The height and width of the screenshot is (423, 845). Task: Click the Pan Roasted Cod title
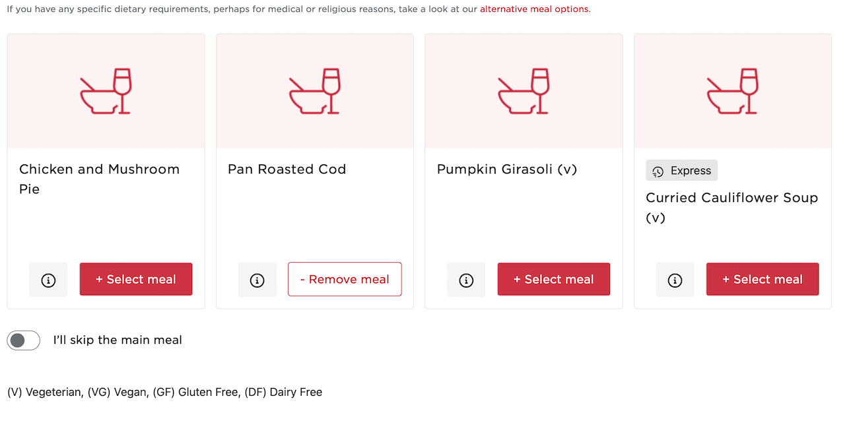coord(287,169)
